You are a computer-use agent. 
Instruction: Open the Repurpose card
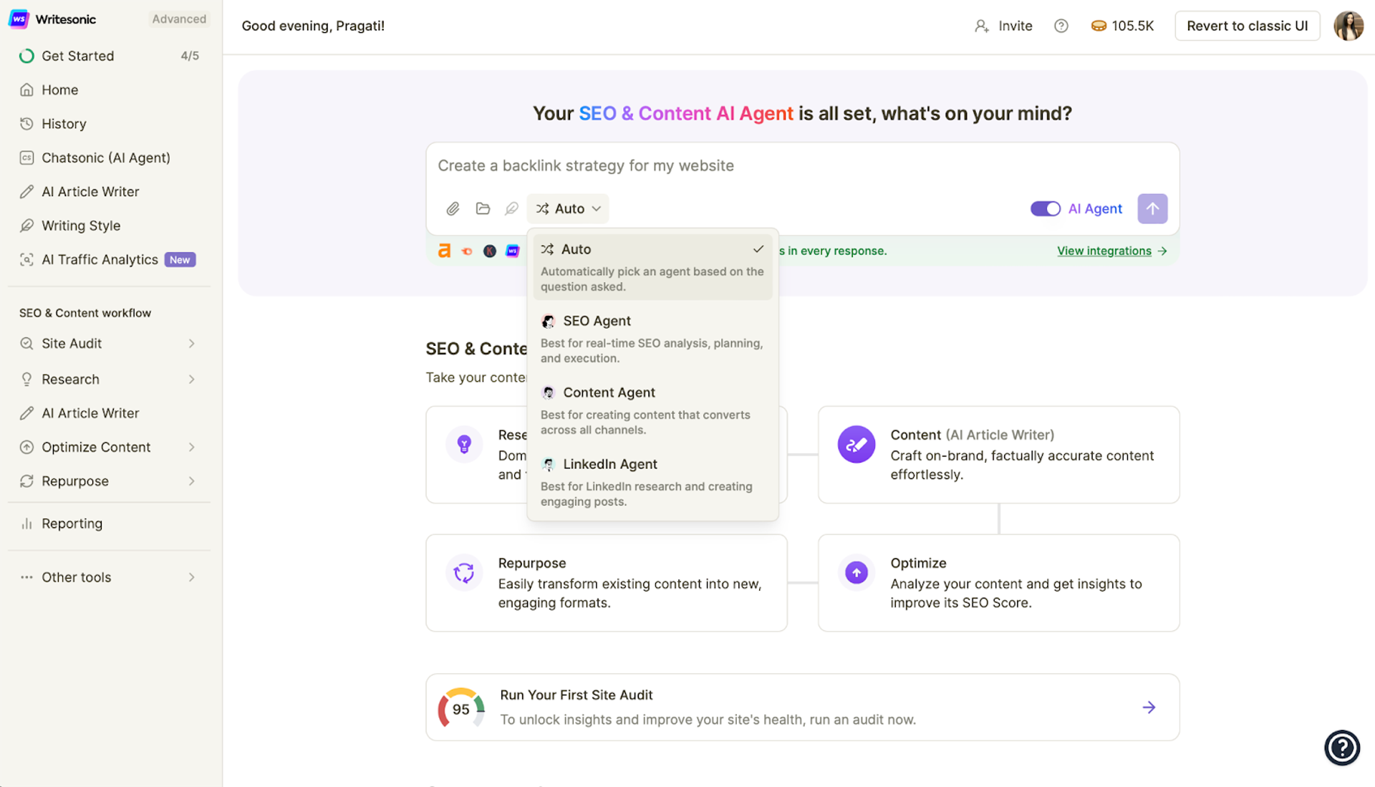[607, 583]
